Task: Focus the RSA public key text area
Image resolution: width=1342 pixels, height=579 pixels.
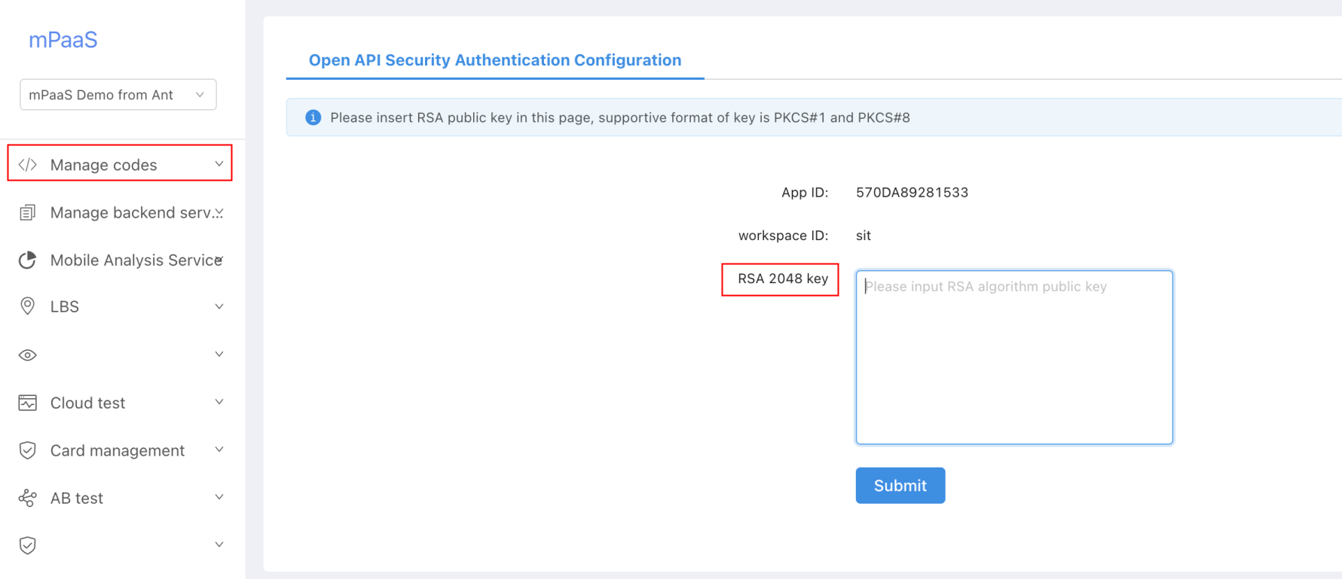Action: 1014,358
